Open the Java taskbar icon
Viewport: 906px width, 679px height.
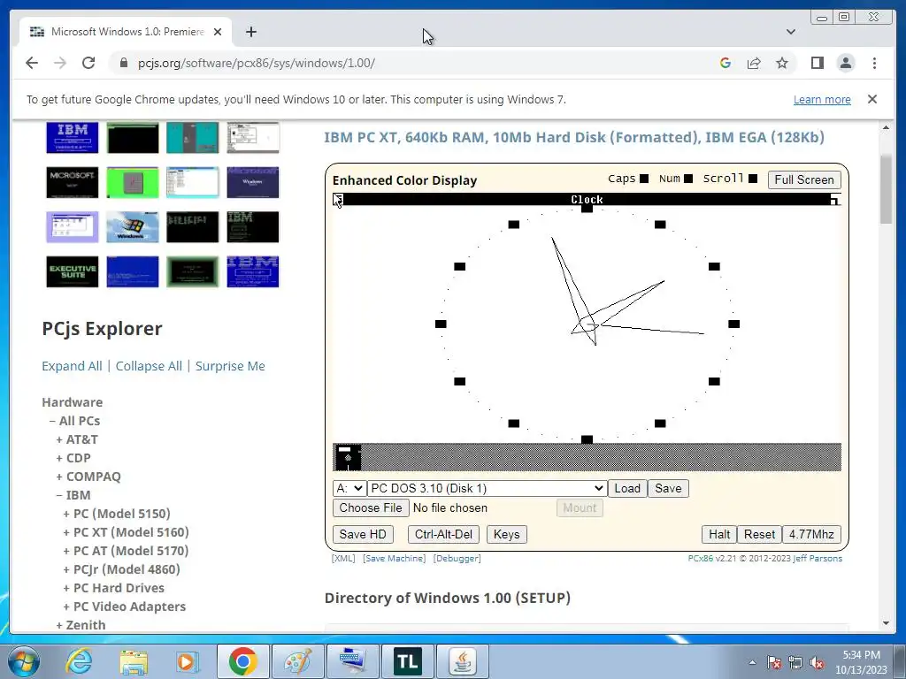462,661
